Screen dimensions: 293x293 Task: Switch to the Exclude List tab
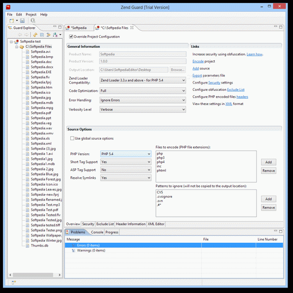click(x=105, y=224)
